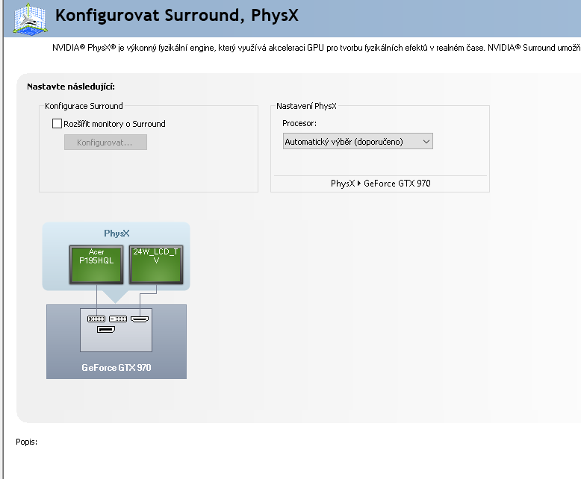The height and width of the screenshot is (479, 581).
Task: Click the PhysX label above the monitors
Action: (x=116, y=234)
